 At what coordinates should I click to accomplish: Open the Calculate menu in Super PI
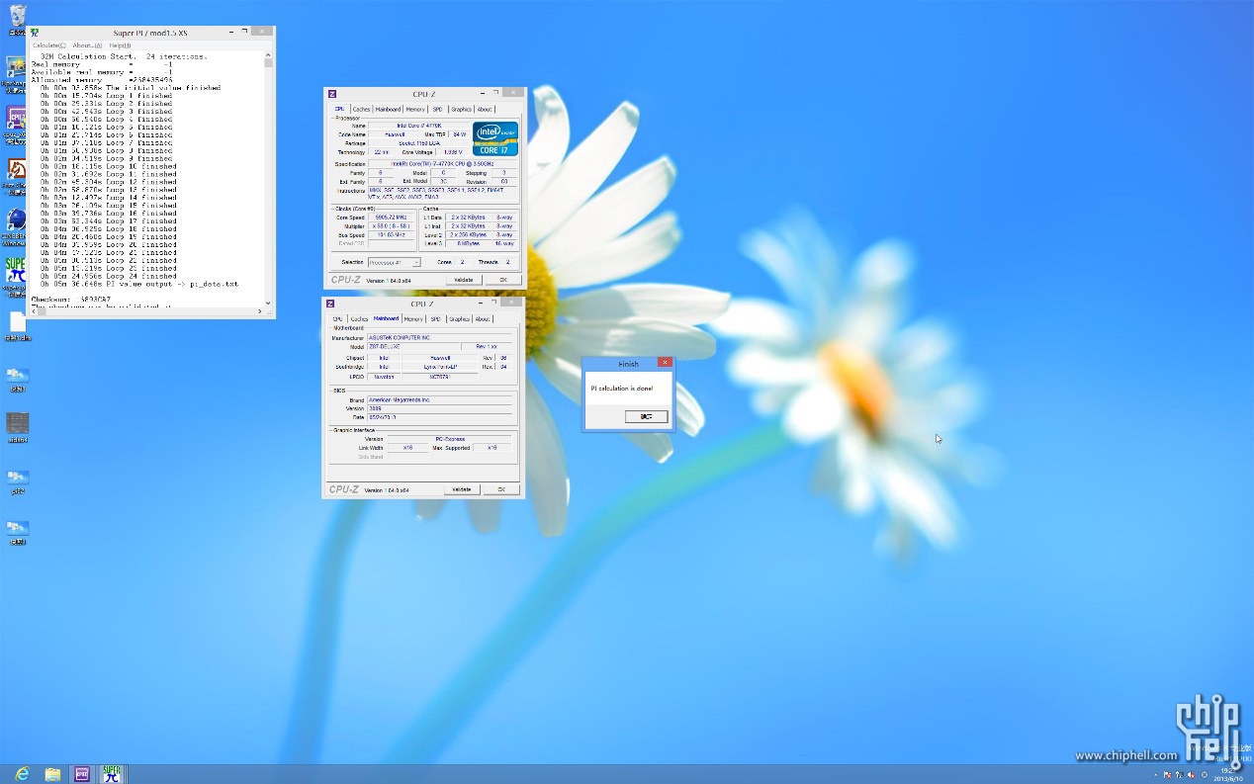[x=48, y=45]
